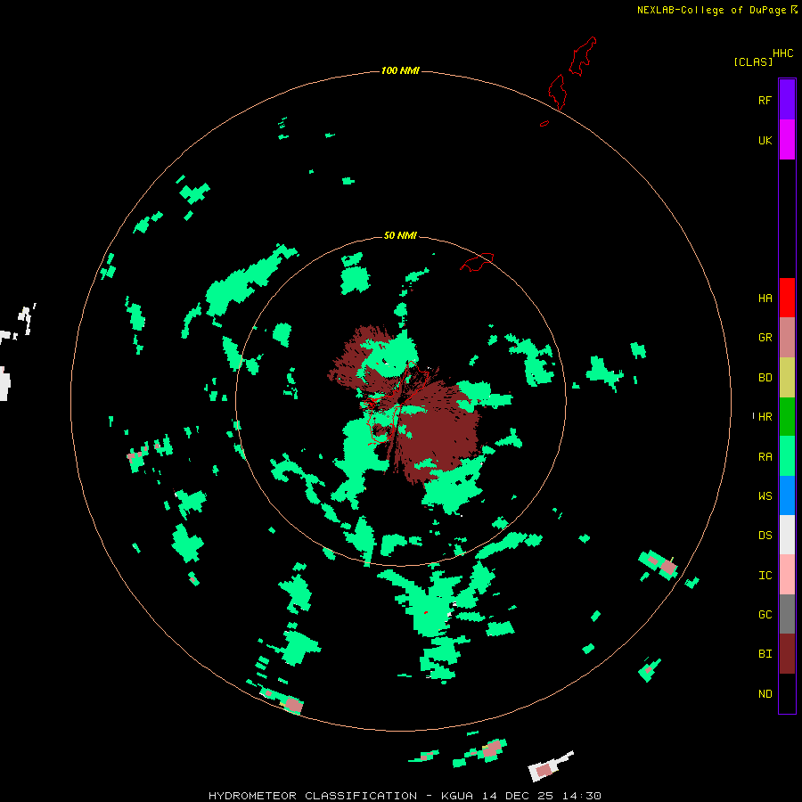Click the "HA" legend label
The height and width of the screenshot is (802, 802).
(x=765, y=299)
